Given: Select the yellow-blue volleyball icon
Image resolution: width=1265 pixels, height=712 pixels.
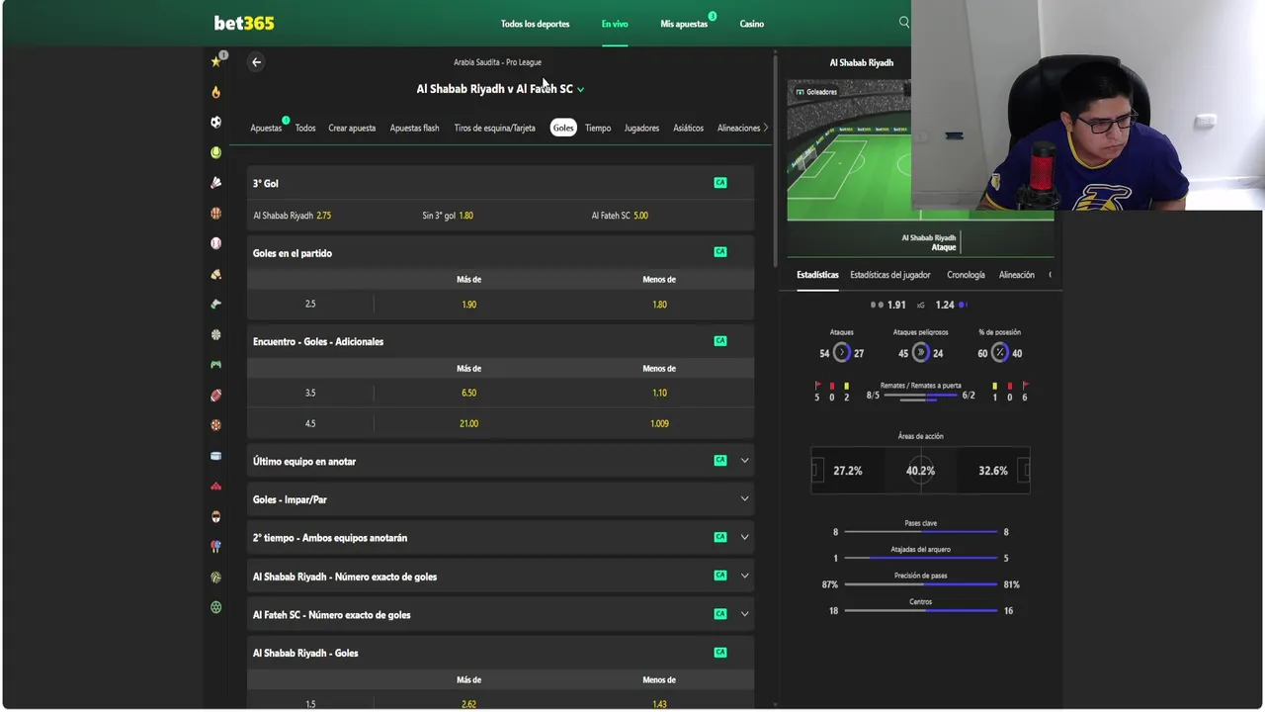Looking at the screenshot, I should [x=215, y=578].
